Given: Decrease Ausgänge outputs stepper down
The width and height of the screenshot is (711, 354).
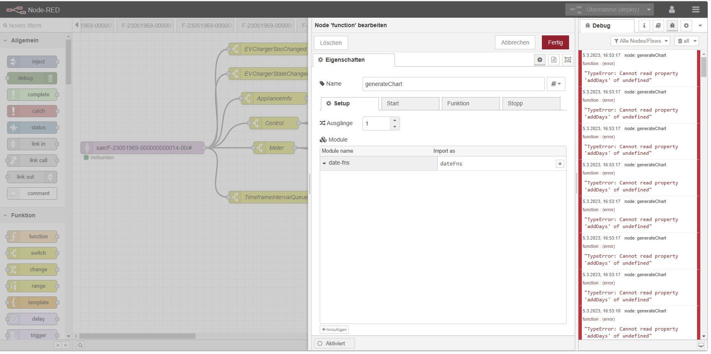Looking at the screenshot, I should [395, 127].
